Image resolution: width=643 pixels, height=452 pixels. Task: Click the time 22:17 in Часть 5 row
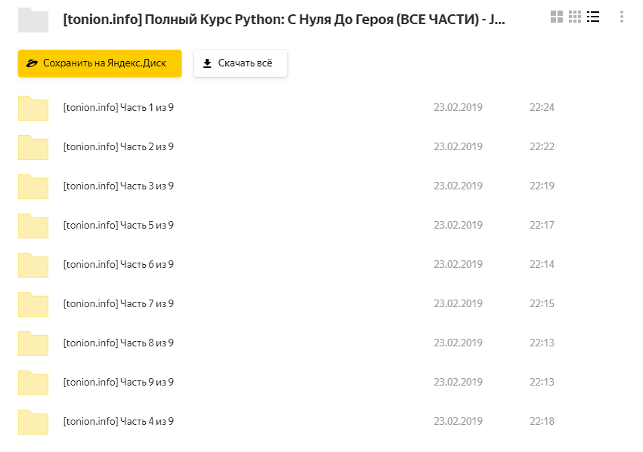542,225
